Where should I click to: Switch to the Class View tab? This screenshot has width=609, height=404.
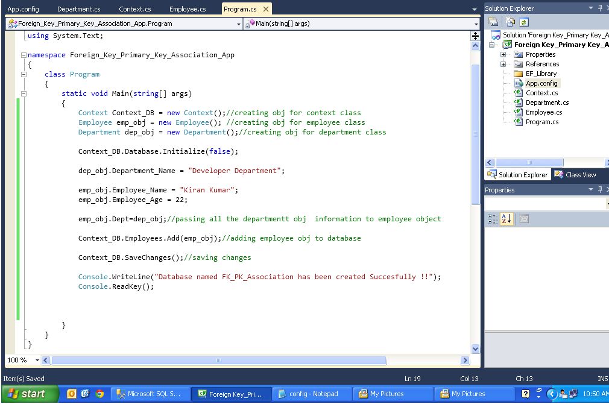[575, 175]
